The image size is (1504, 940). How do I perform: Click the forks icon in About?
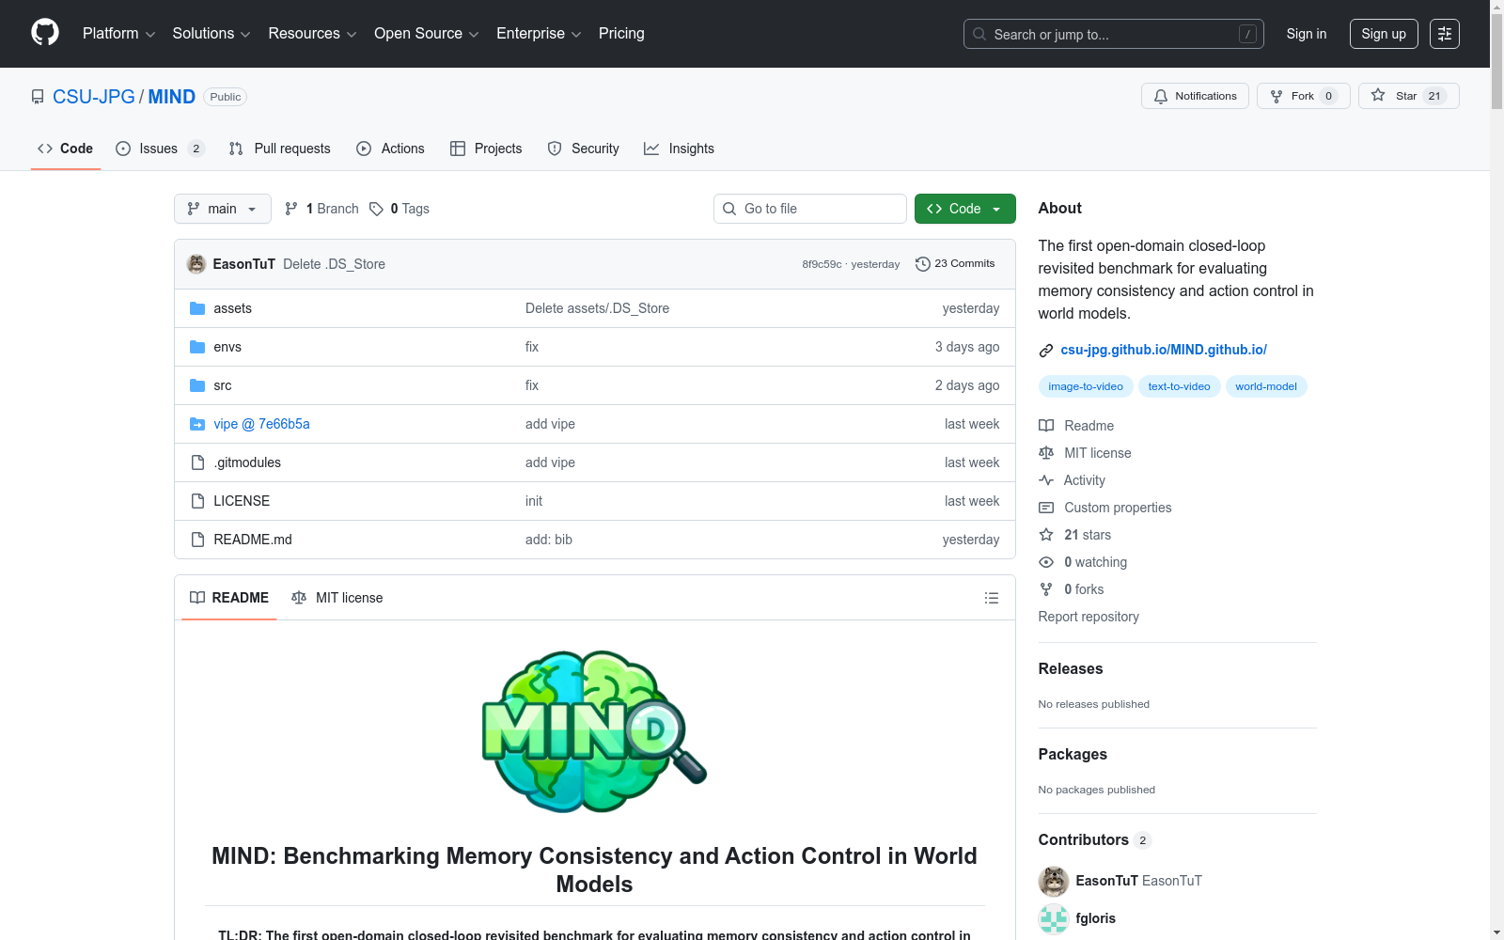coord(1046,589)
